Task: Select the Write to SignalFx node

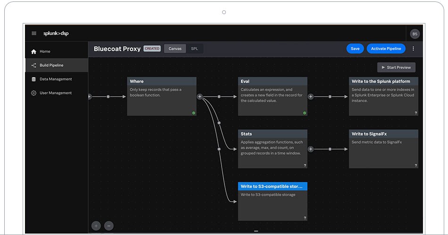Action: coord(383,149)
